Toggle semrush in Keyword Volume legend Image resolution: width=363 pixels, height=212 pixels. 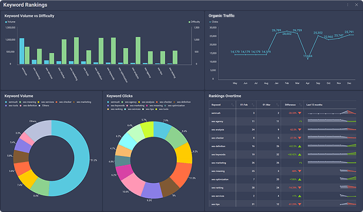[11, 102]
